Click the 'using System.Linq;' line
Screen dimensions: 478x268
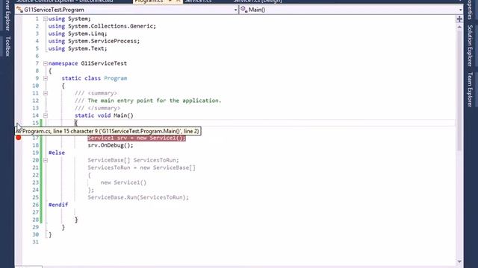click(x=78, y=33)
